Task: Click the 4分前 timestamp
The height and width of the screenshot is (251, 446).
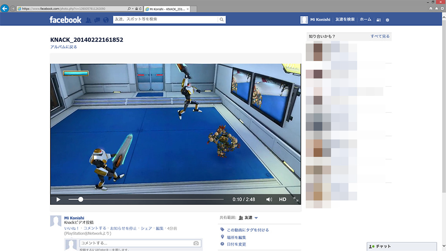Action: 172,228
